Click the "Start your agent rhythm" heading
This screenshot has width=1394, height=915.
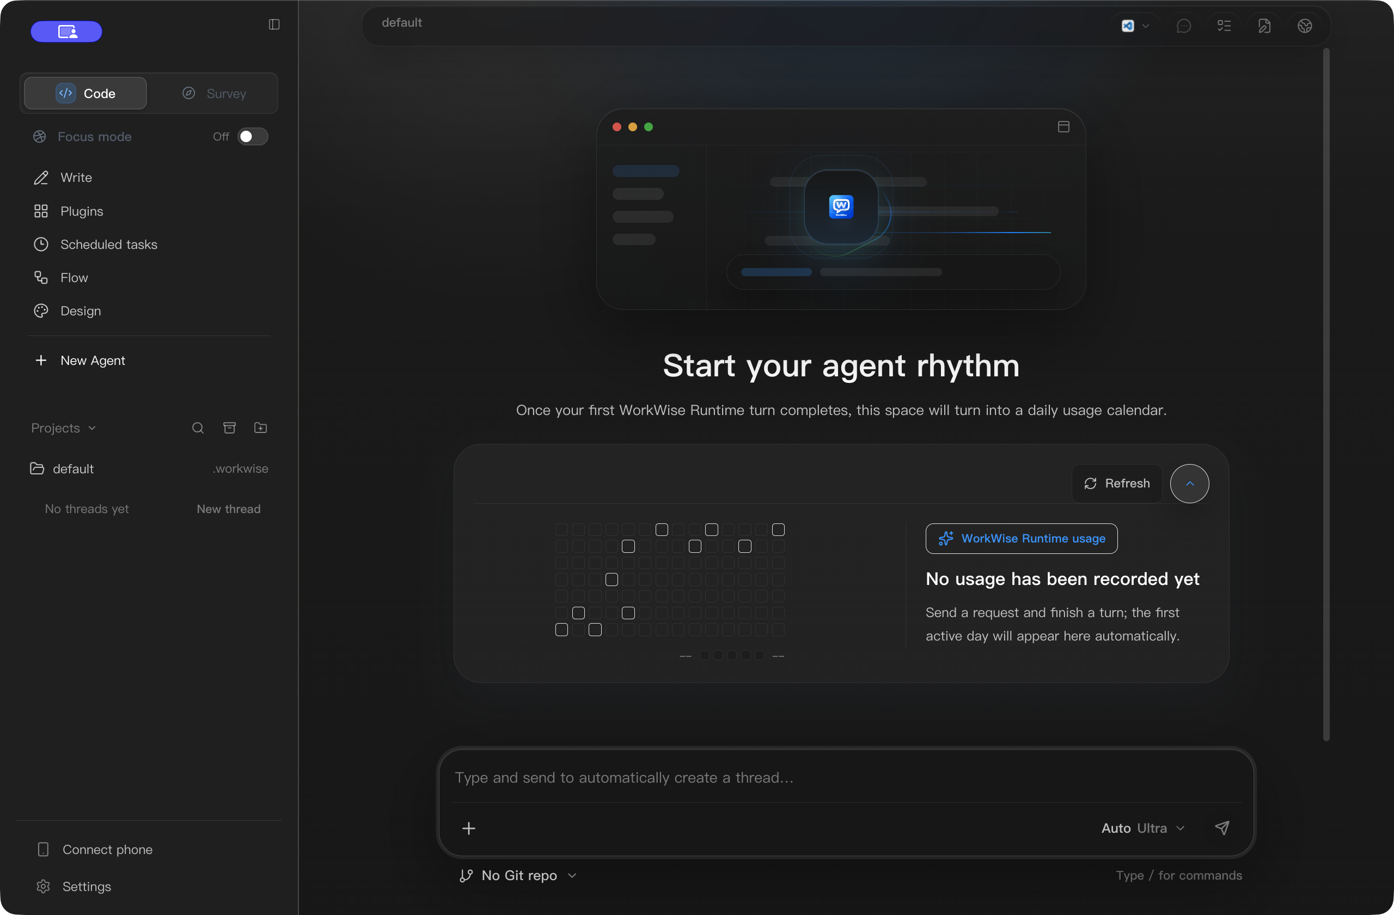coord(841,365)
